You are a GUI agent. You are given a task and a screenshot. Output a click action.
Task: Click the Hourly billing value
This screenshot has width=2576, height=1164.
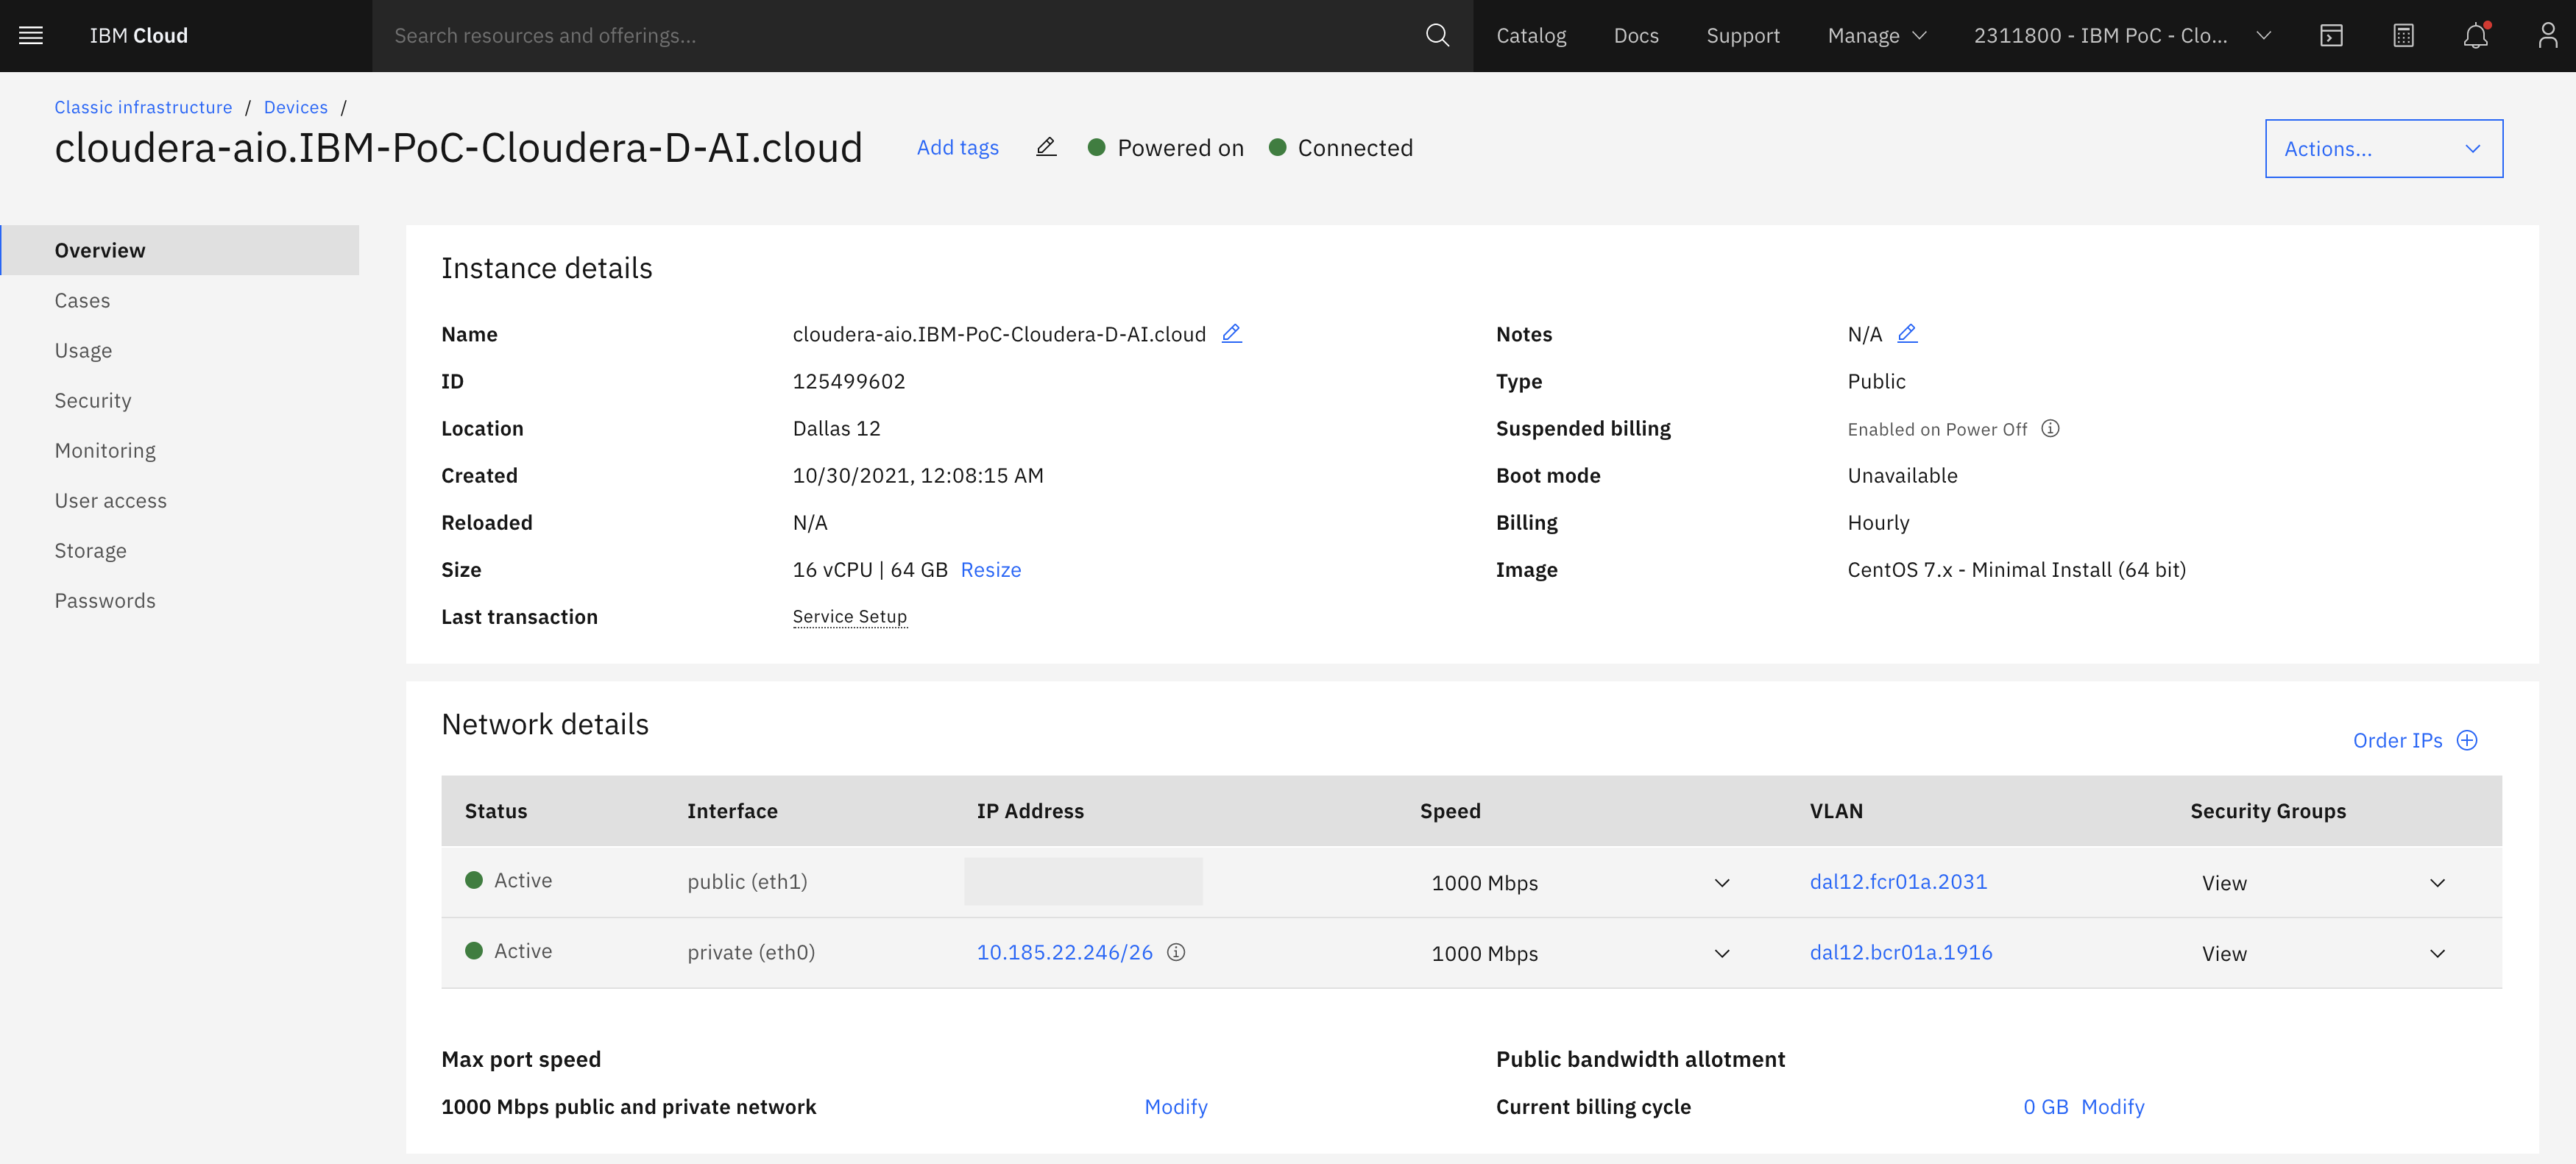[1878, 523]
